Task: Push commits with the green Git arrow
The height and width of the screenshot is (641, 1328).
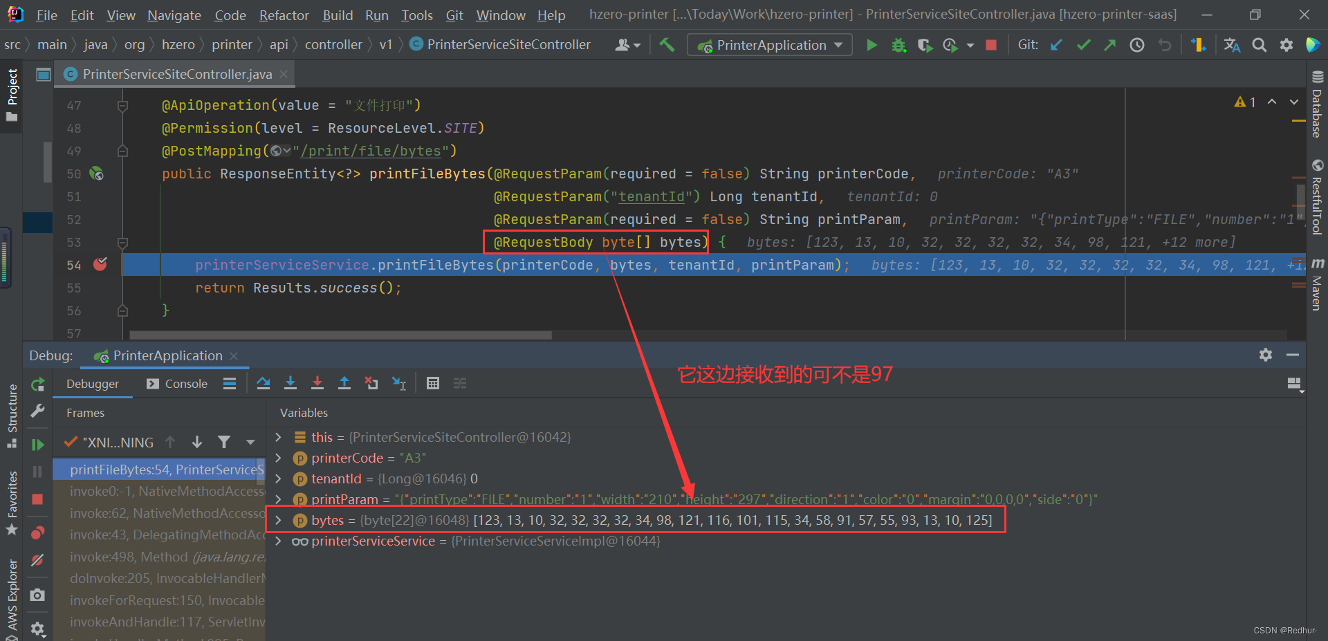Action: (x=1109, y=44)
